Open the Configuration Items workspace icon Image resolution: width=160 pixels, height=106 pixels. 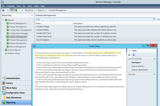4,93
